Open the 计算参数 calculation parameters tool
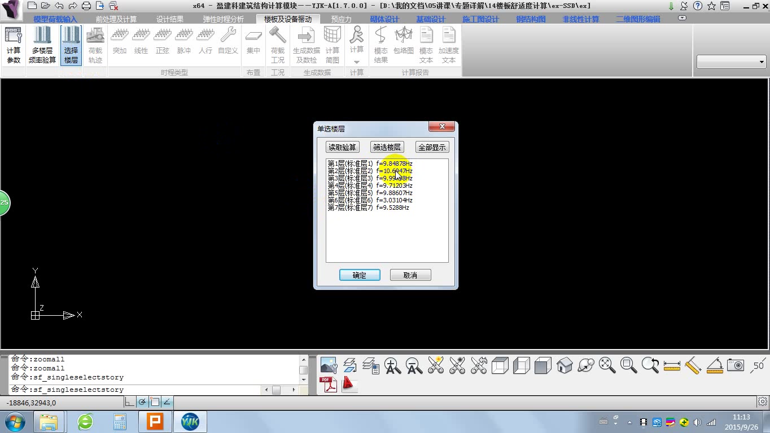The image size is (770, 433). pos(14,45)
